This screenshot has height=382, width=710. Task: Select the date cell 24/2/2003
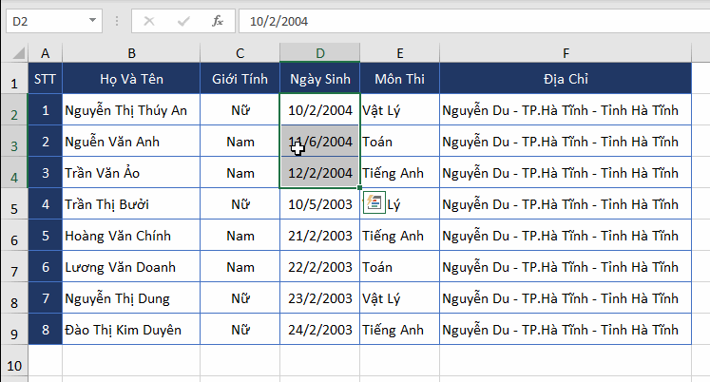(319, 330)
